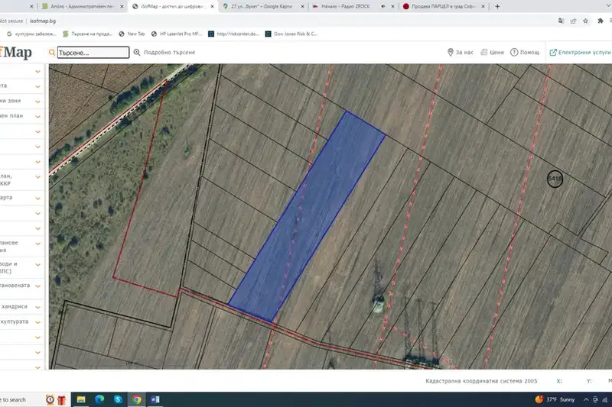
Task: Open the 'Търсене на прода...' bookmark
Action: [x=87, y=34]
